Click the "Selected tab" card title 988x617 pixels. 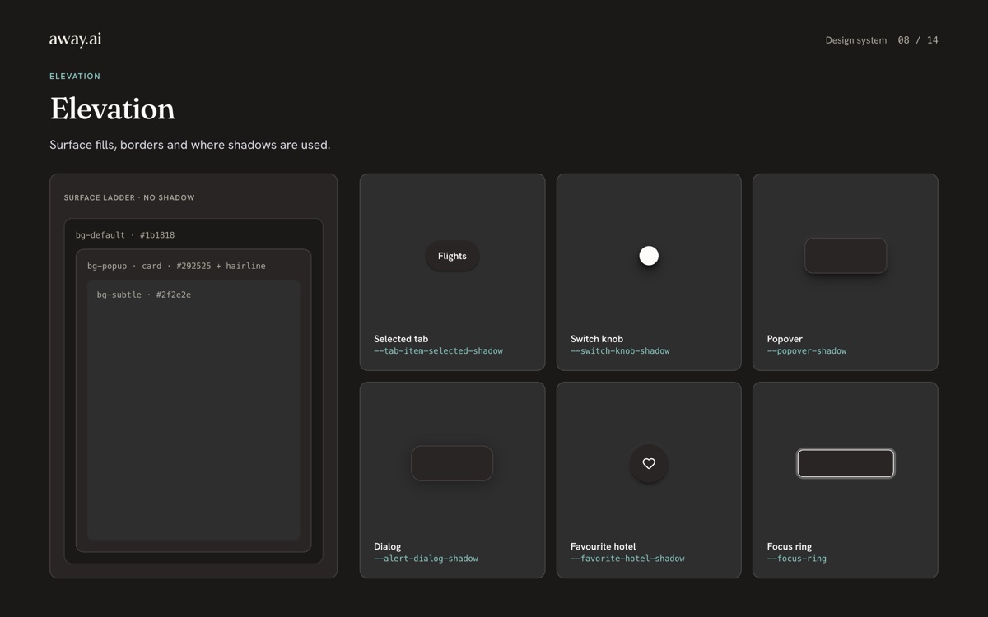coord(401,339)
